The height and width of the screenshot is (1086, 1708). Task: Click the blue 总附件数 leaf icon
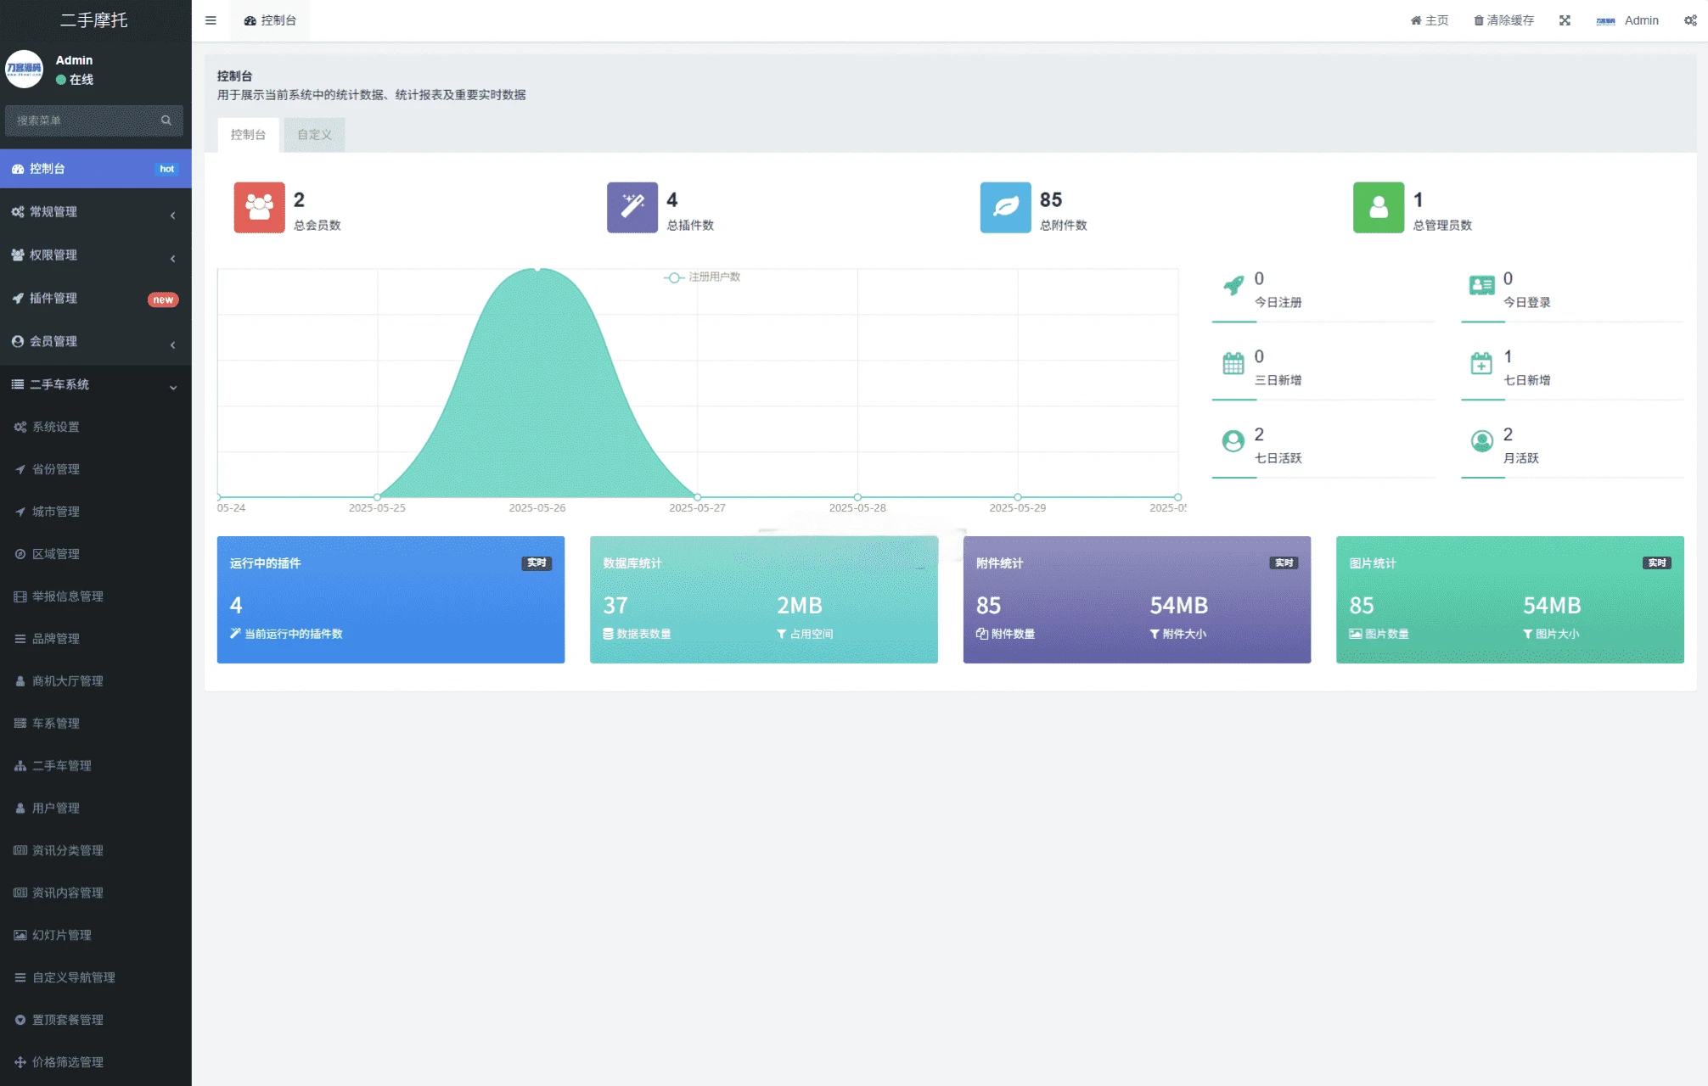pyautogui.click(x=1005, y=207)
